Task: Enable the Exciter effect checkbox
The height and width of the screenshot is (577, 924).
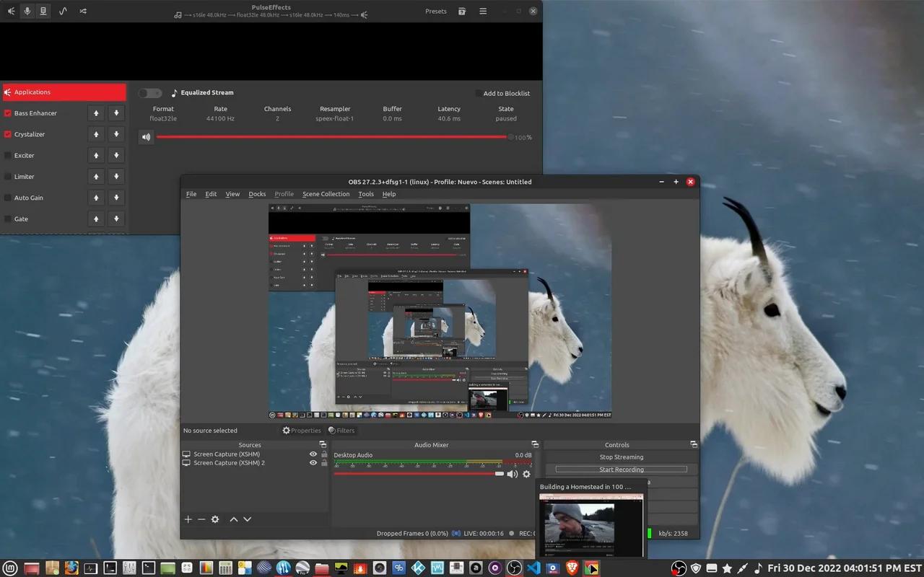Action: 8,156
